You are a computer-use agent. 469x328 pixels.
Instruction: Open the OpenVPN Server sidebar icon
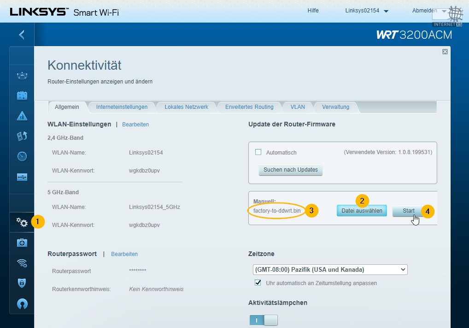coord(22,304)
